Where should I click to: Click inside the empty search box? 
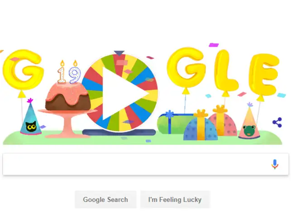point(136,164)
